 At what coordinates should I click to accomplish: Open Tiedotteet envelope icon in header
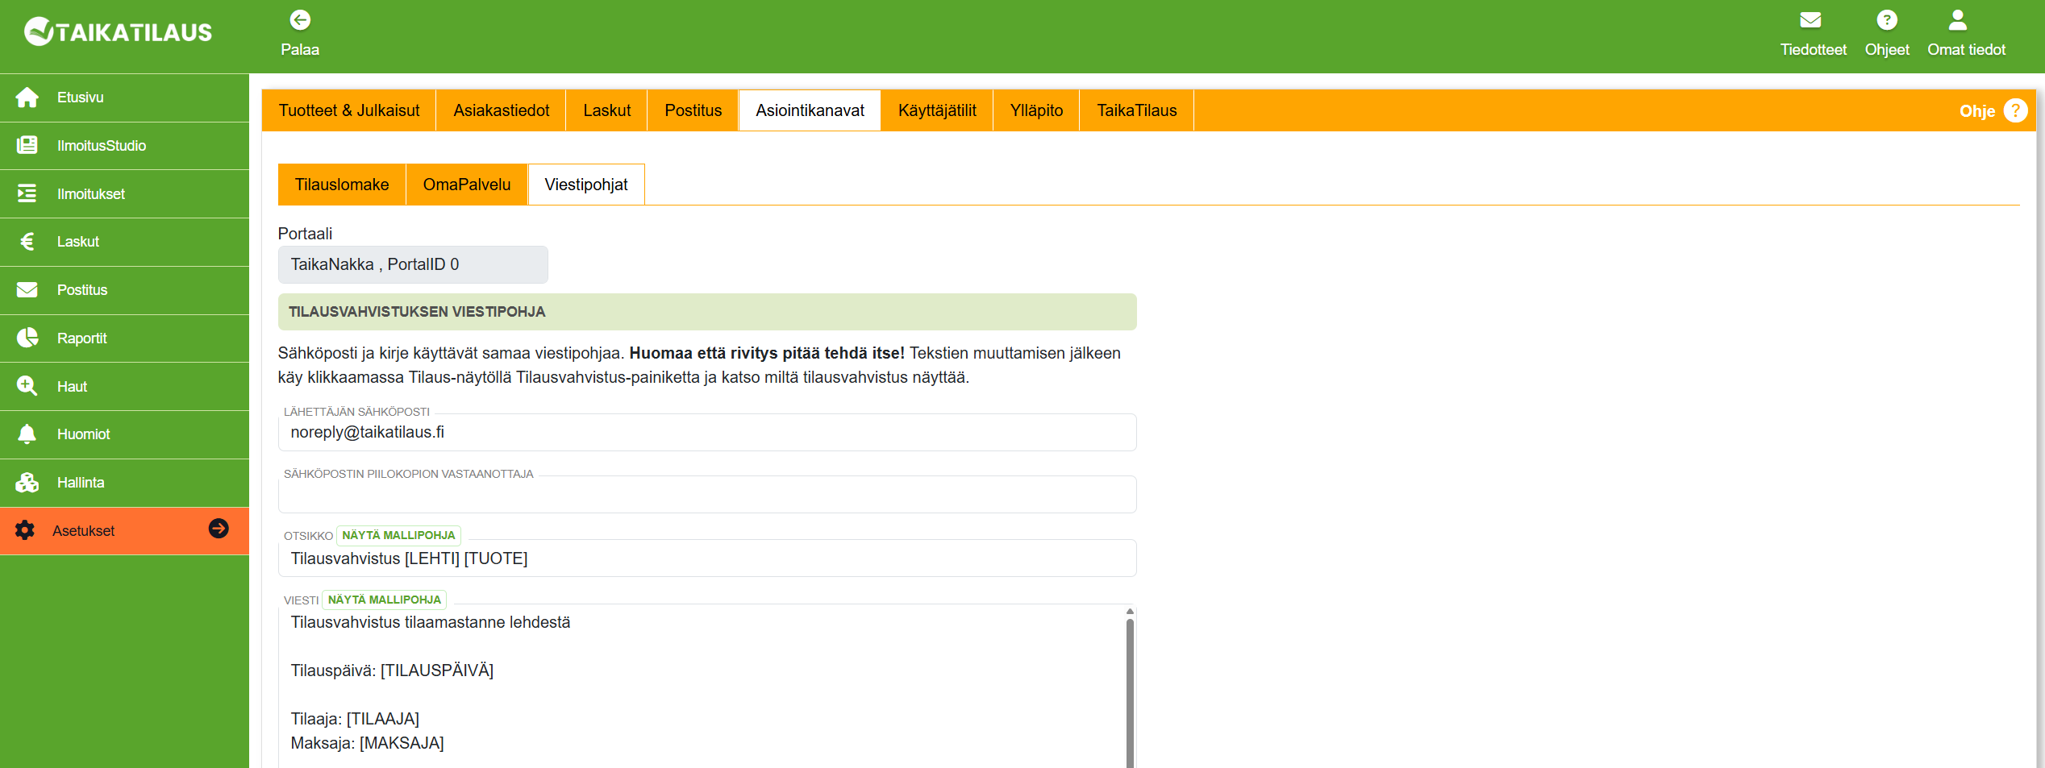click(x=1810, y=20)
